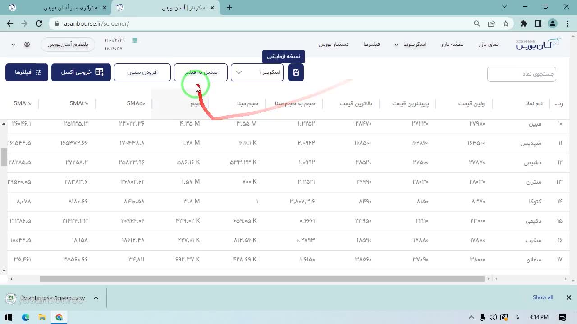Screen dimensions: 577x324
Task: Bookmark this page with star icon
Action: click(506, 23)
